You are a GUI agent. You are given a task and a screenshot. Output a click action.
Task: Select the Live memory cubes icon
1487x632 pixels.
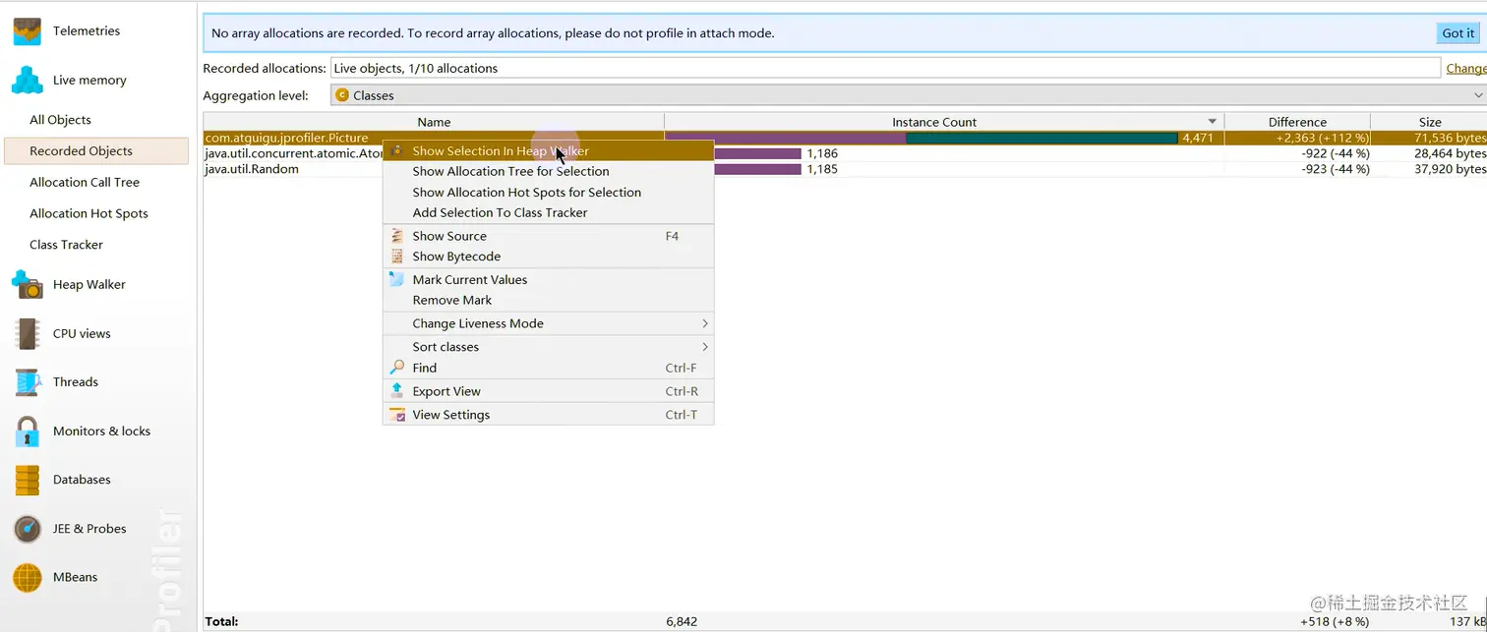click(28, 80)
